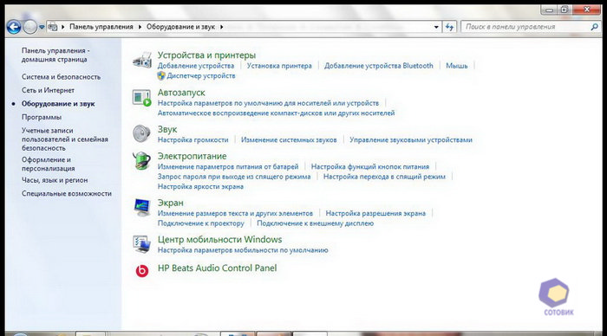The image size is (607, 336).
Task: Click Подключение к внешнему дисплею link
Action: 315,223
